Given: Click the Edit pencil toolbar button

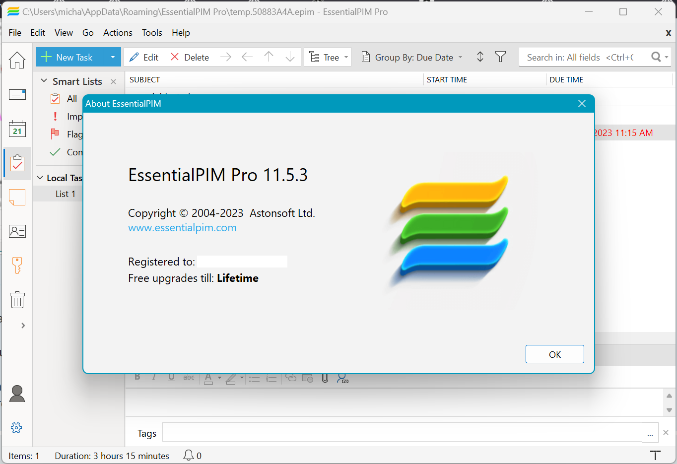Looking at the screenshot, I should tap(144, 57).
